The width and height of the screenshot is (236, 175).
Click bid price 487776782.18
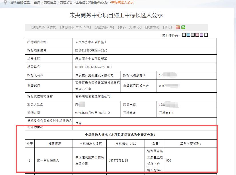pos(118,160)
